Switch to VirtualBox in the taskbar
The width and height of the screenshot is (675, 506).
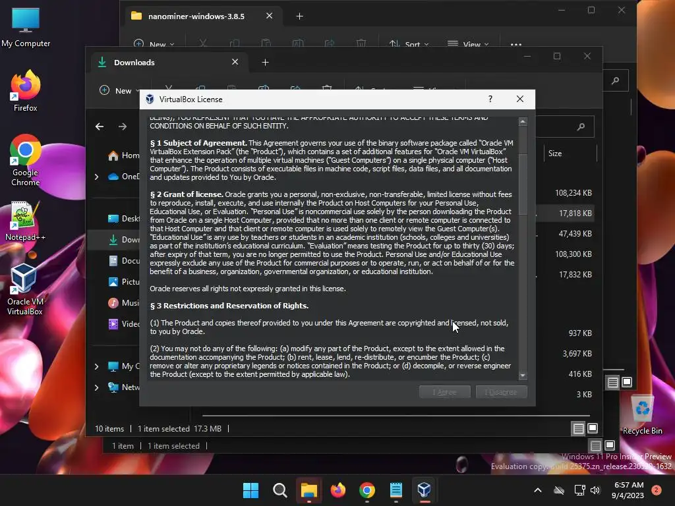click(425, 490)
